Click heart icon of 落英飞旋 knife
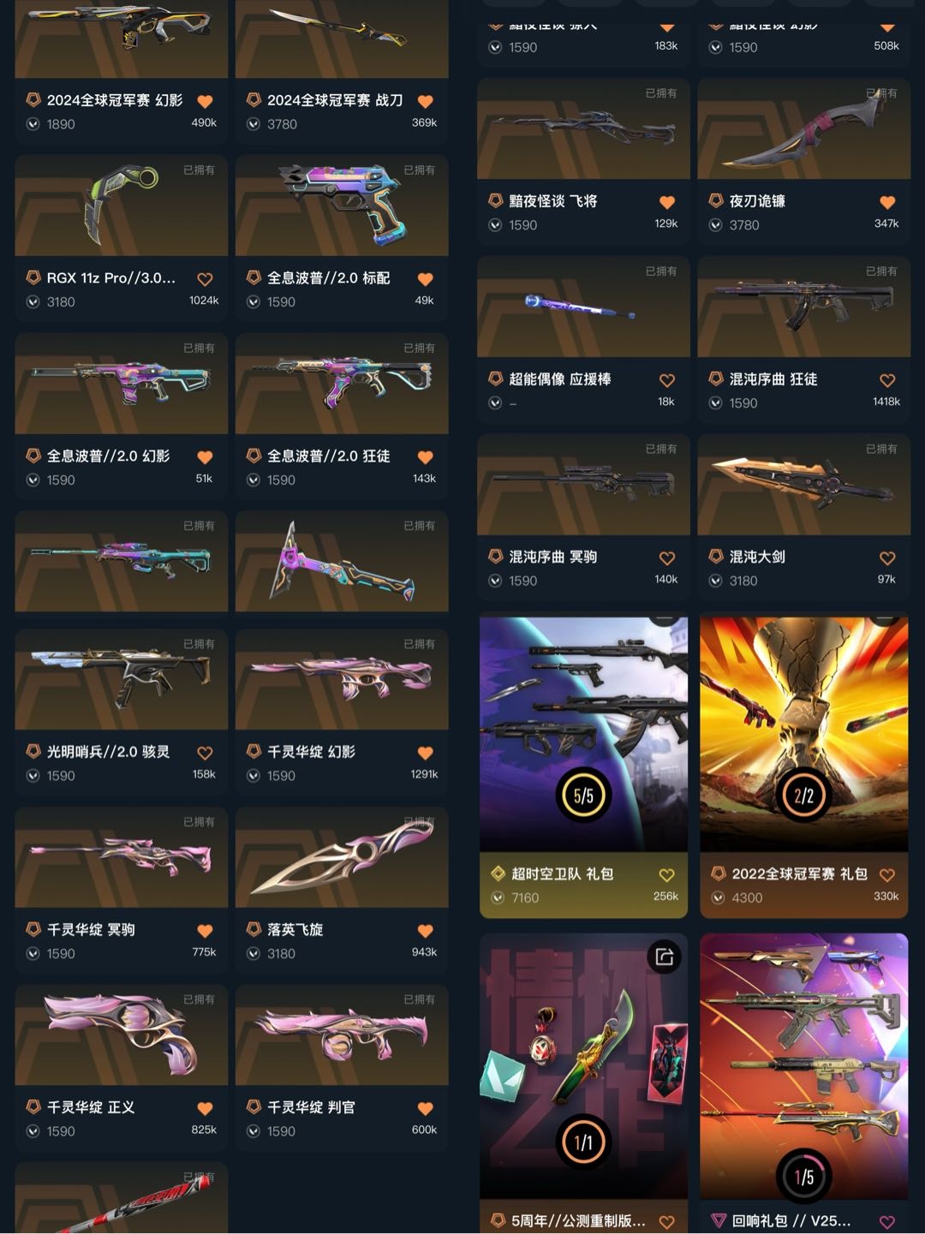 point(425,931)
